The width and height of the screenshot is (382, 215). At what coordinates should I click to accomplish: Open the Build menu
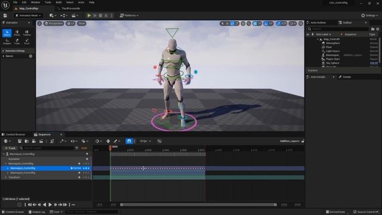(x=58, y=2)
